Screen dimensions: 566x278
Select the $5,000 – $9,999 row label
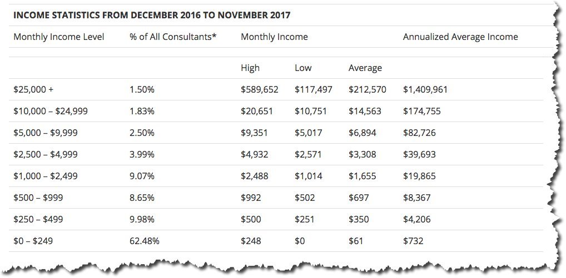click(x=46, y=133)
